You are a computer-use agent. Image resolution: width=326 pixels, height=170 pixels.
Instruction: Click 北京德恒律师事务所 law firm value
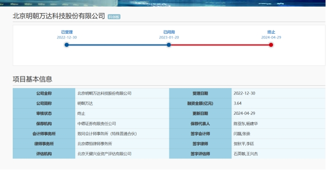click(x=95, y=144)
